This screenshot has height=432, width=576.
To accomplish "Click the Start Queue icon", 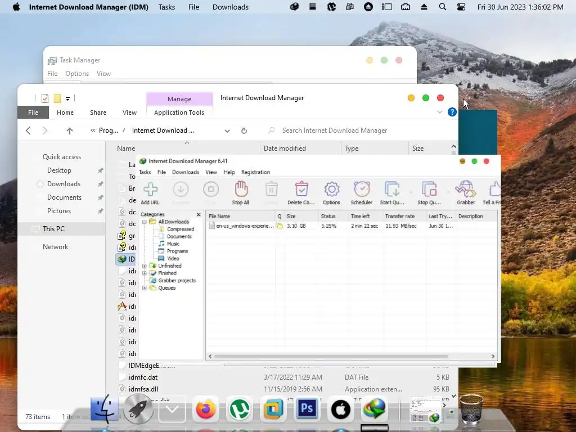I will point(392,190).
